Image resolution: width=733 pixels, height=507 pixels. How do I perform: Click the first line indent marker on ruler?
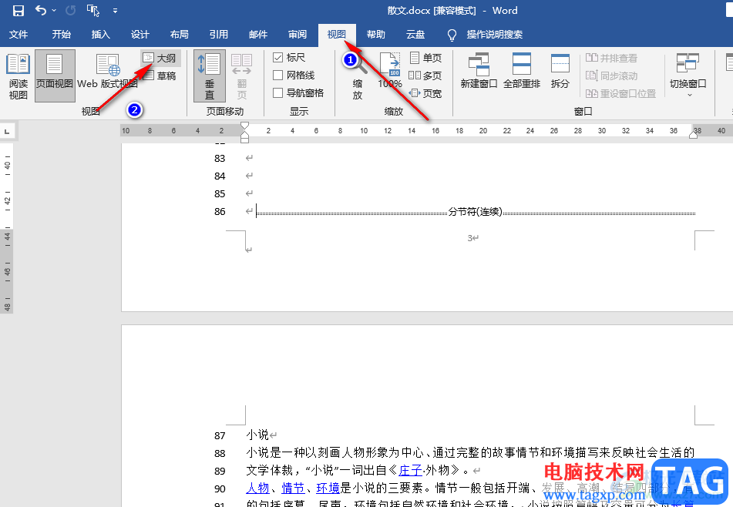244,126
